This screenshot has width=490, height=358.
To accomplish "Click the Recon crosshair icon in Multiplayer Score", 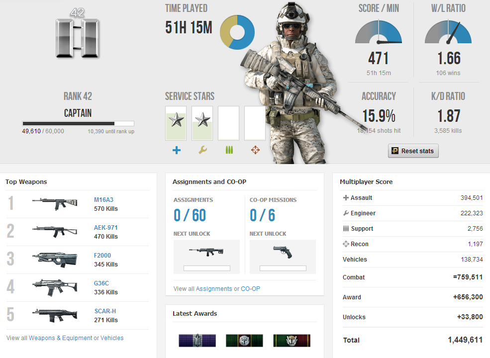I will point(346,244).
